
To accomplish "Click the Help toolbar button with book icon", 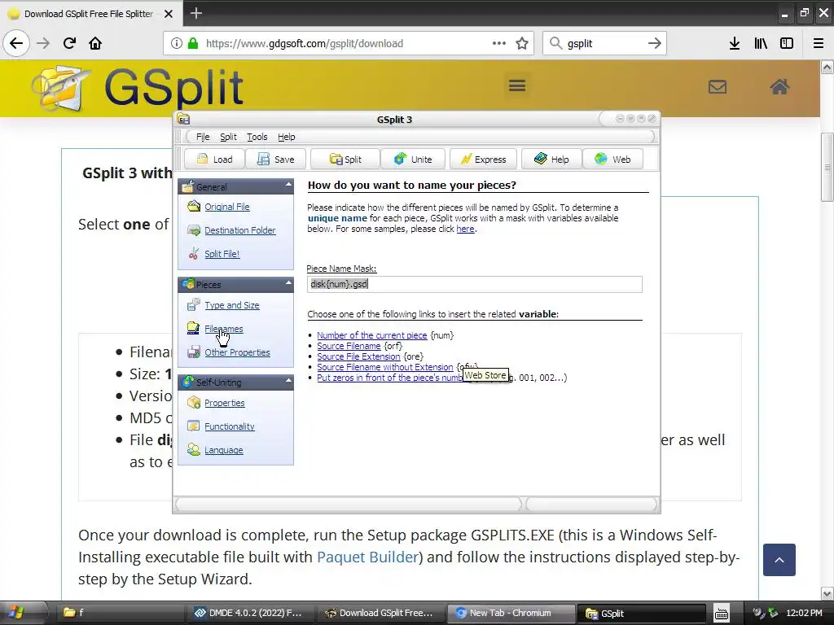I will point(551,160).
